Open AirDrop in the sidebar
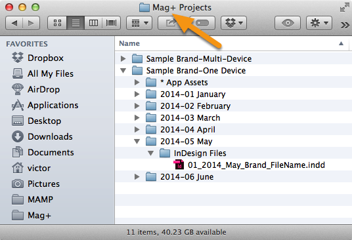This screenshot has width=352, height=240. (x=36, y=89)
